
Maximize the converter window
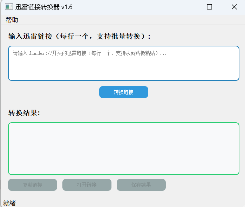[209, 7]
